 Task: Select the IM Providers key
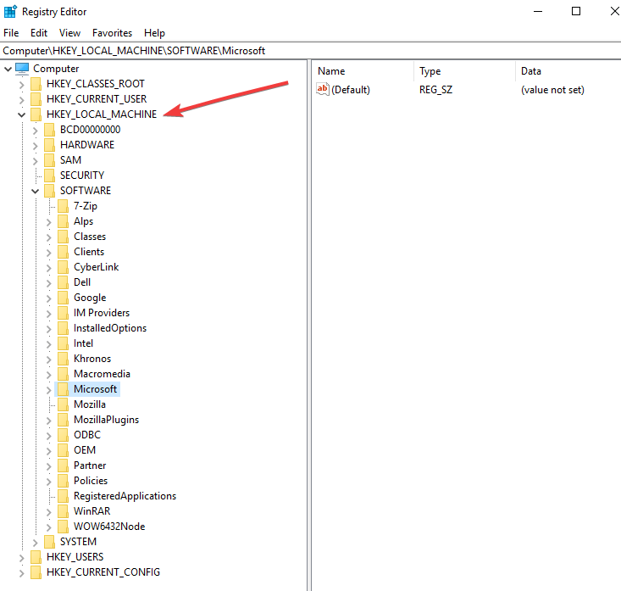point(102,313)
